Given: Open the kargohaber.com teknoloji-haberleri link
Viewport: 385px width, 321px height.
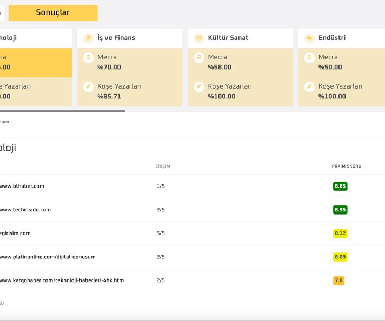Looking at the screenshot, I should tap(62, 280).
